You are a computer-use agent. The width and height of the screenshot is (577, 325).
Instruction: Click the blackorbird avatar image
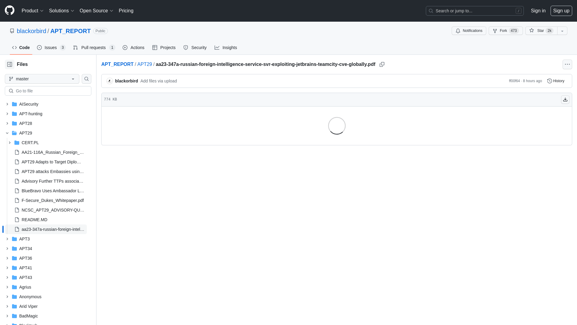[x=110, y=81]
